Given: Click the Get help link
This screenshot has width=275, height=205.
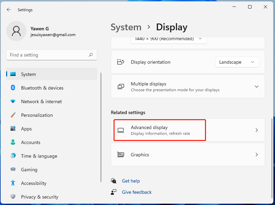Looking at the screenshot, I should pyautogui.click(x=131, y=181).
